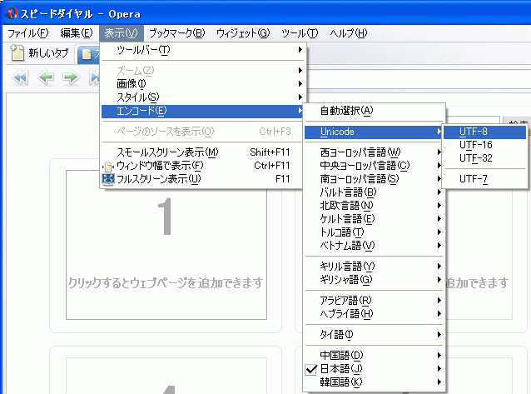Viewport: 531px width, 394px height.
Task: Open the ファイル(F) menu
Action: [x=28, y=33]
